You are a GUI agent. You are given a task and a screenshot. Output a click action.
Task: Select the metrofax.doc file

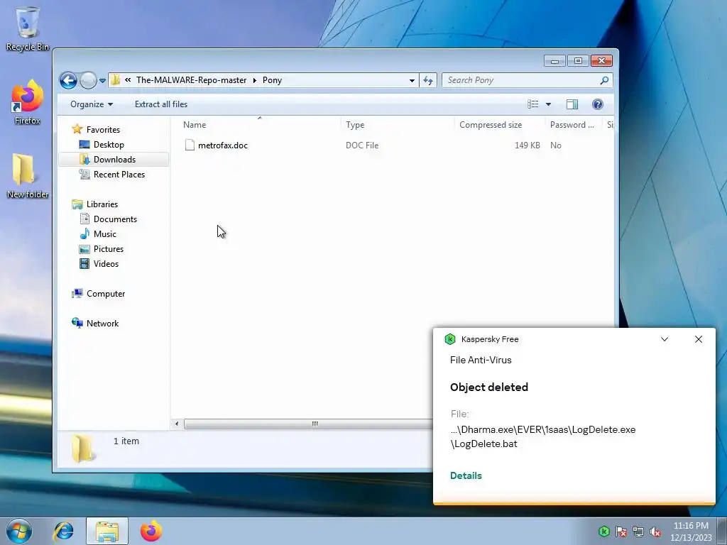[x=222, y=145]
